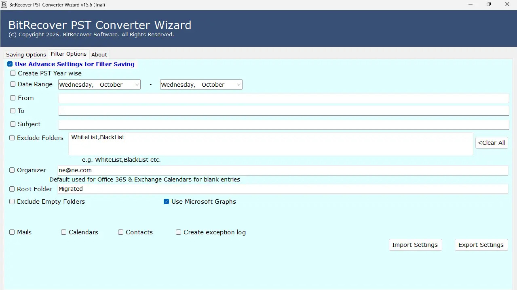Open the About tab
The height and width of the screenshot is (290, 517).
(x=99, y=54)
